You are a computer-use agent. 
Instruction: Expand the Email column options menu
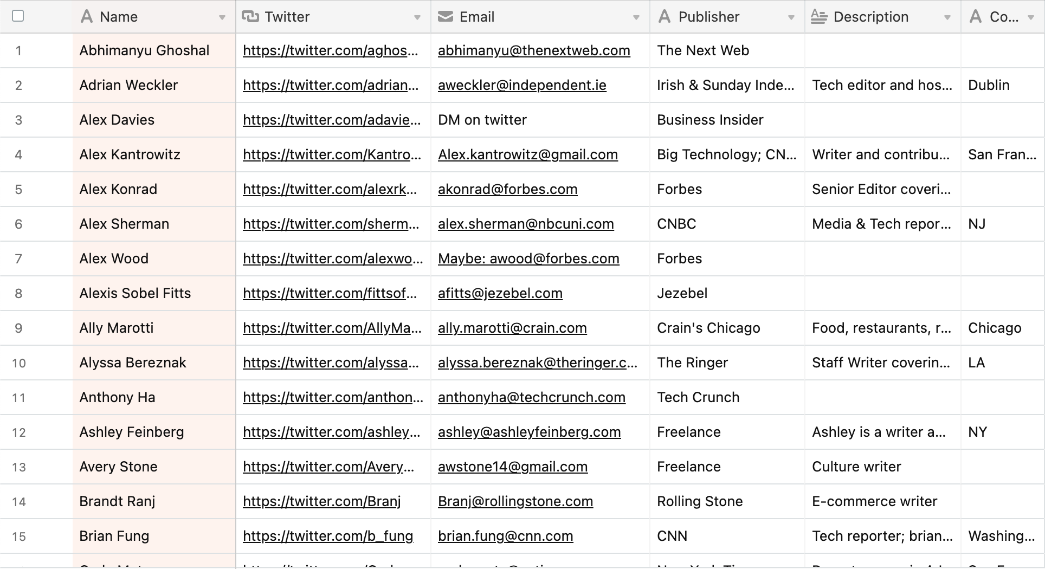(636, 17)
